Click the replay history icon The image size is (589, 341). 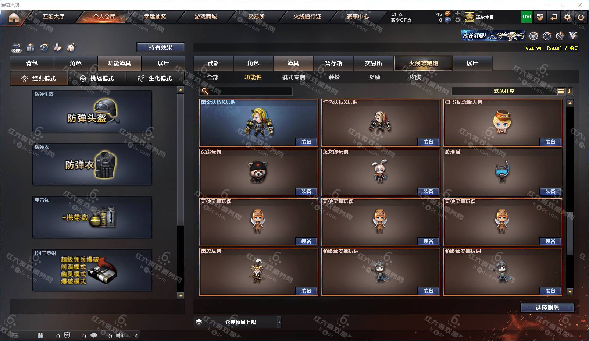(x=44, y=47)
